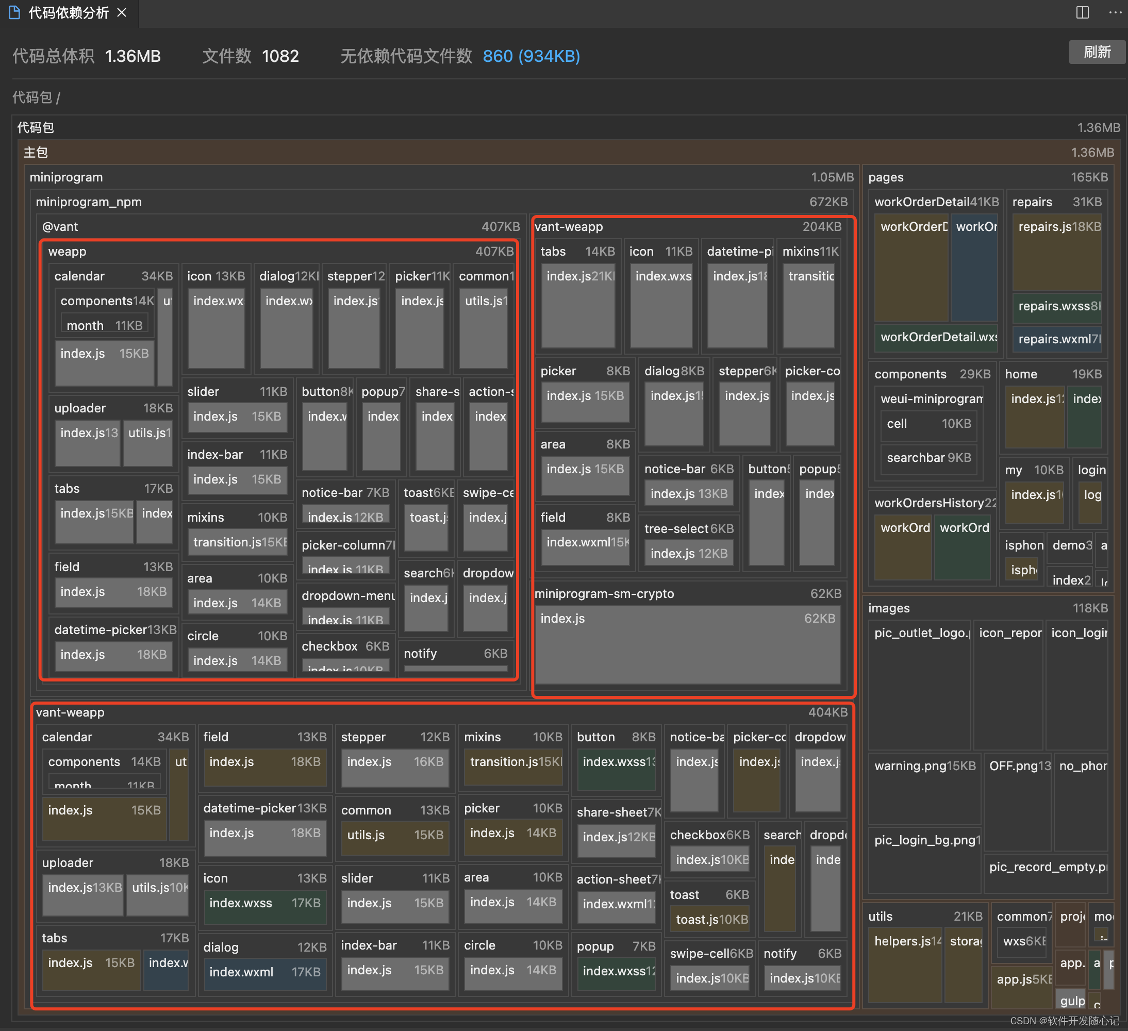Image resolution: width=1128 pixels, height=1031 pixels.
Task: Select the workOrdersHistory block header
Action: click(x=932, y=503)
